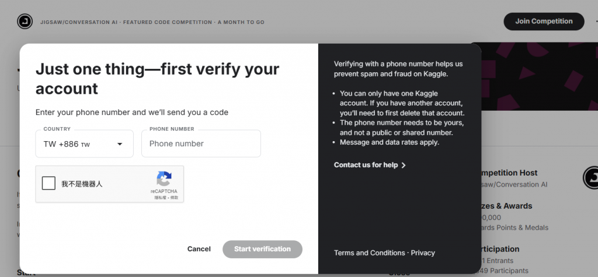
Task: Open the Privacy link in the dark panel
Action: [x=423, y=253]
